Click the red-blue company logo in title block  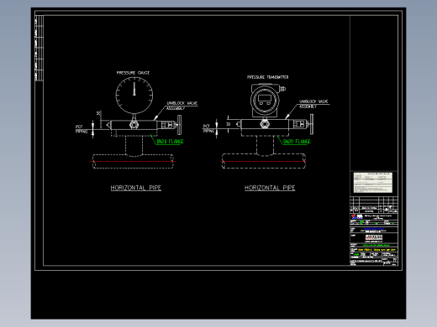click(357, 216)
